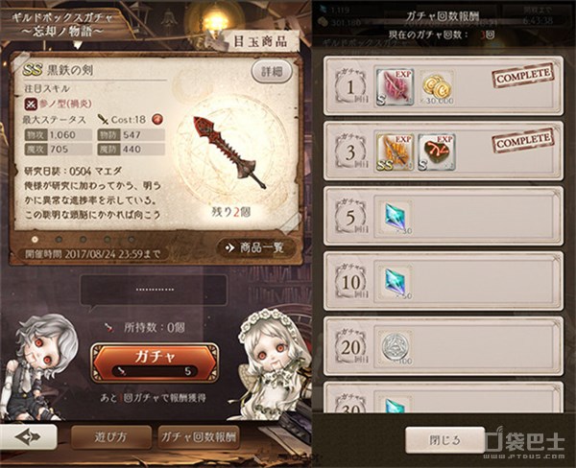Open the 詳細 details button
The image size is (576, 468).
click(x=272, y=71)
